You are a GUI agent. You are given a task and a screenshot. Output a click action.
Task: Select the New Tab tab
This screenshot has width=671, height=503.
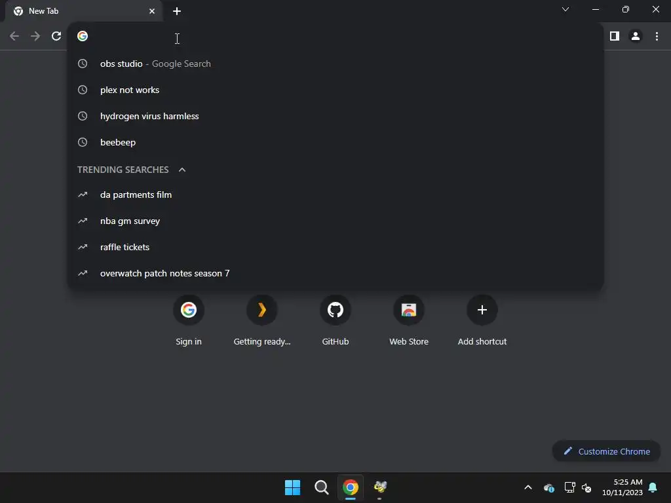(83, 11)
